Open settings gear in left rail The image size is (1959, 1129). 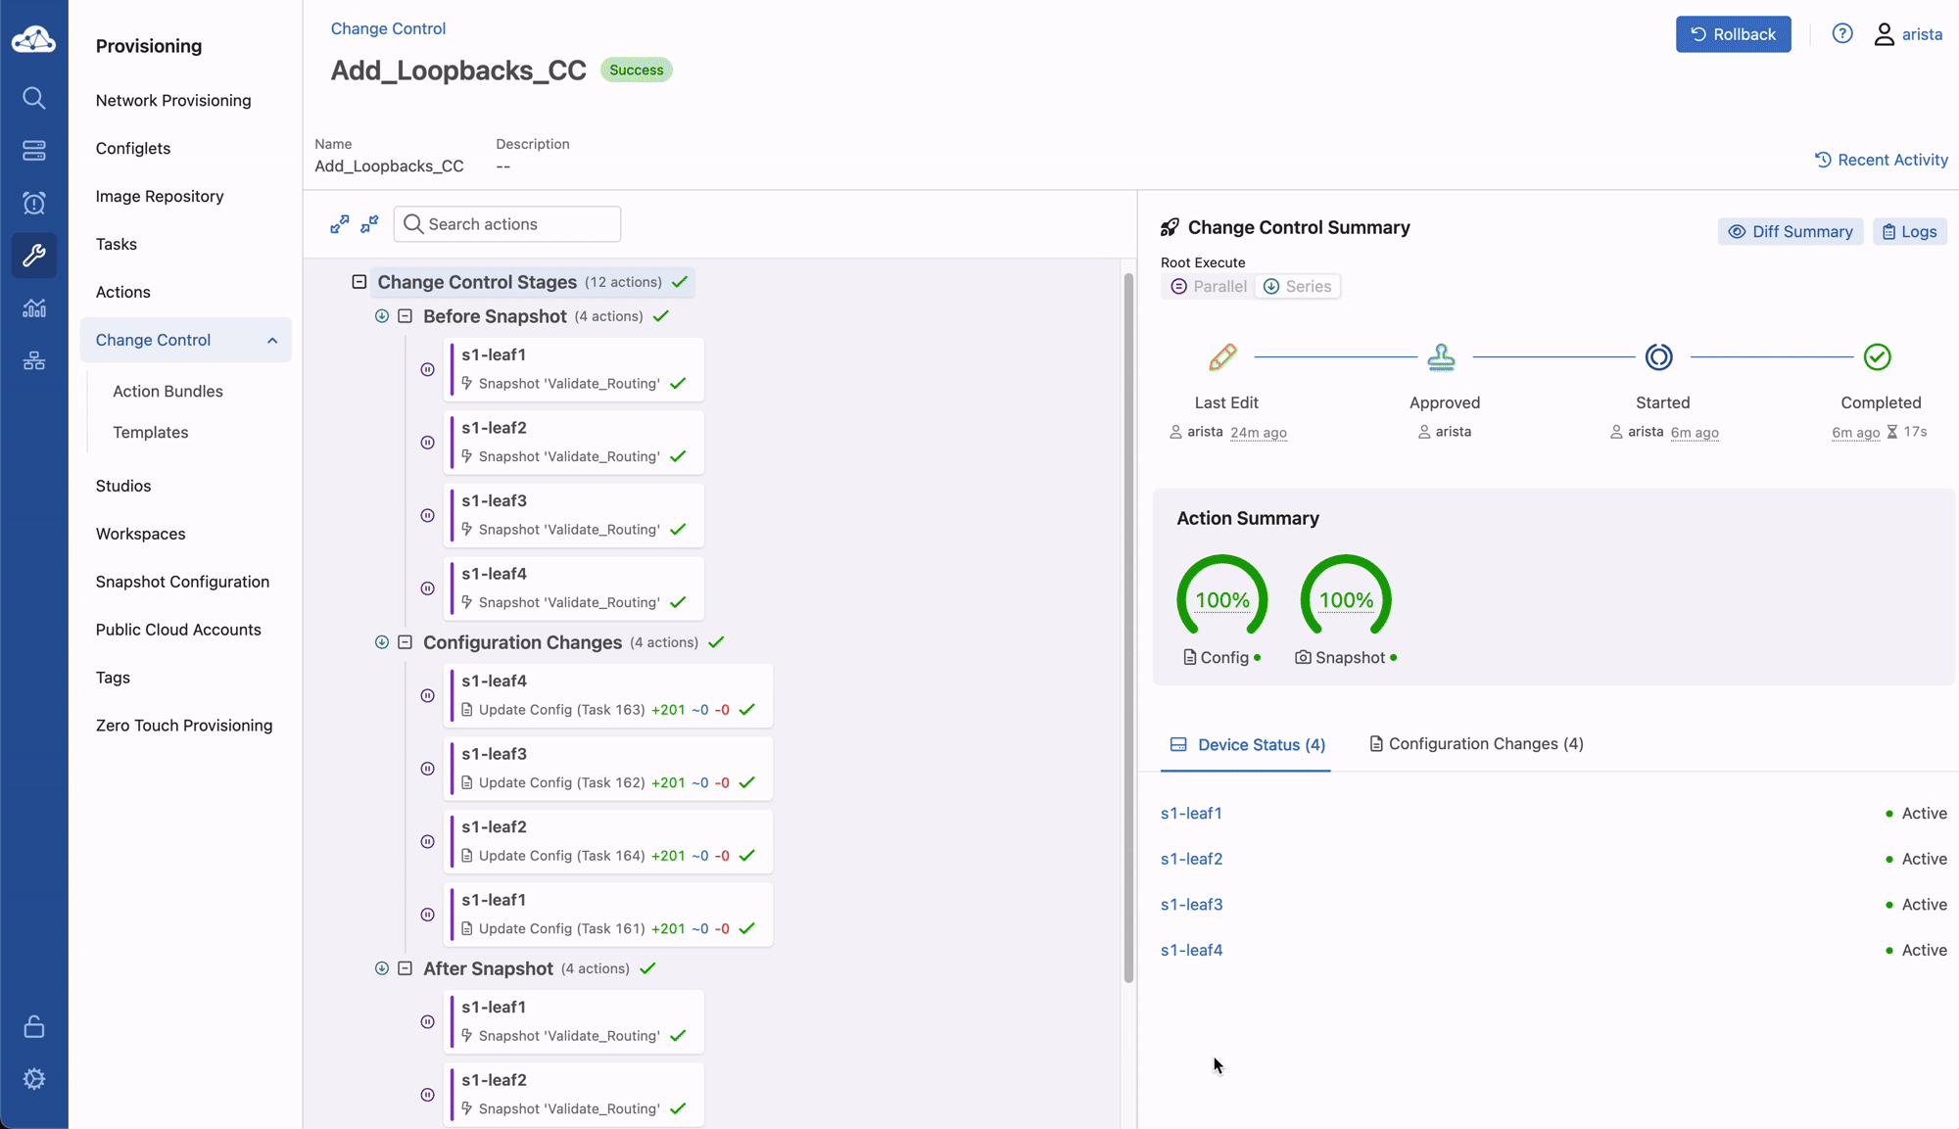pyautogui.click(x=34, y=1079)
